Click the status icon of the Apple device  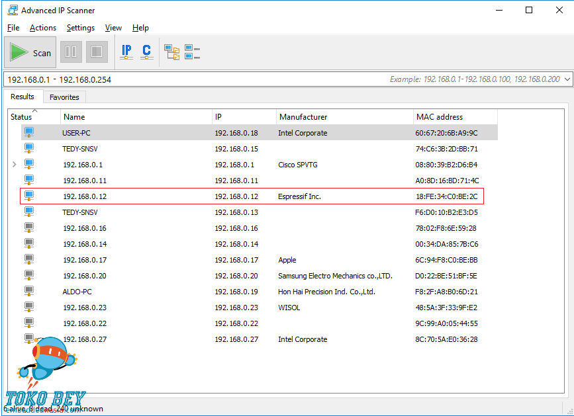29,259
